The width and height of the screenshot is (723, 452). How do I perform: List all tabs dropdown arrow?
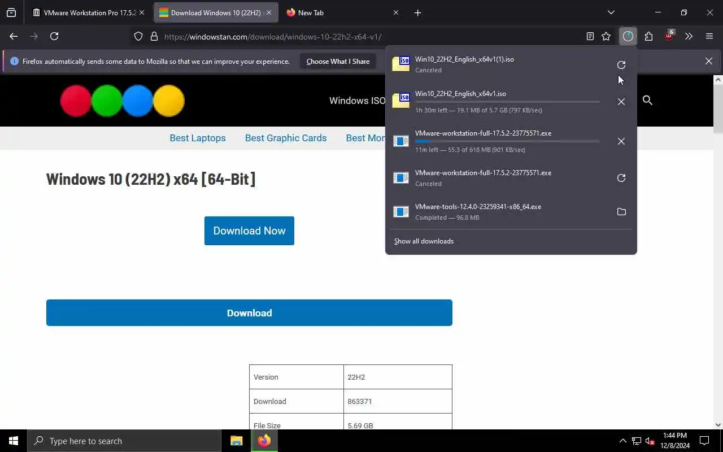[611, 12]
